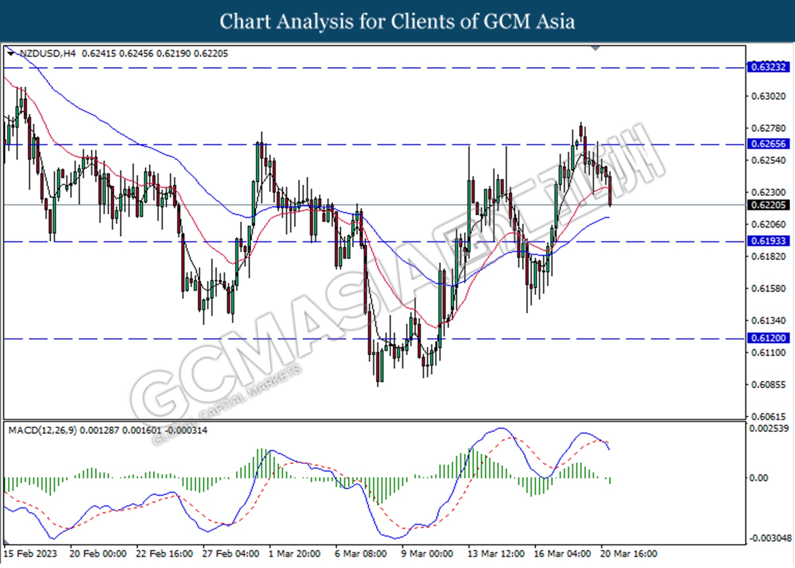The height and width of the screenshot is (568, 795).
Task: Select the 0.63232 price level label
Action: (769, 67)
